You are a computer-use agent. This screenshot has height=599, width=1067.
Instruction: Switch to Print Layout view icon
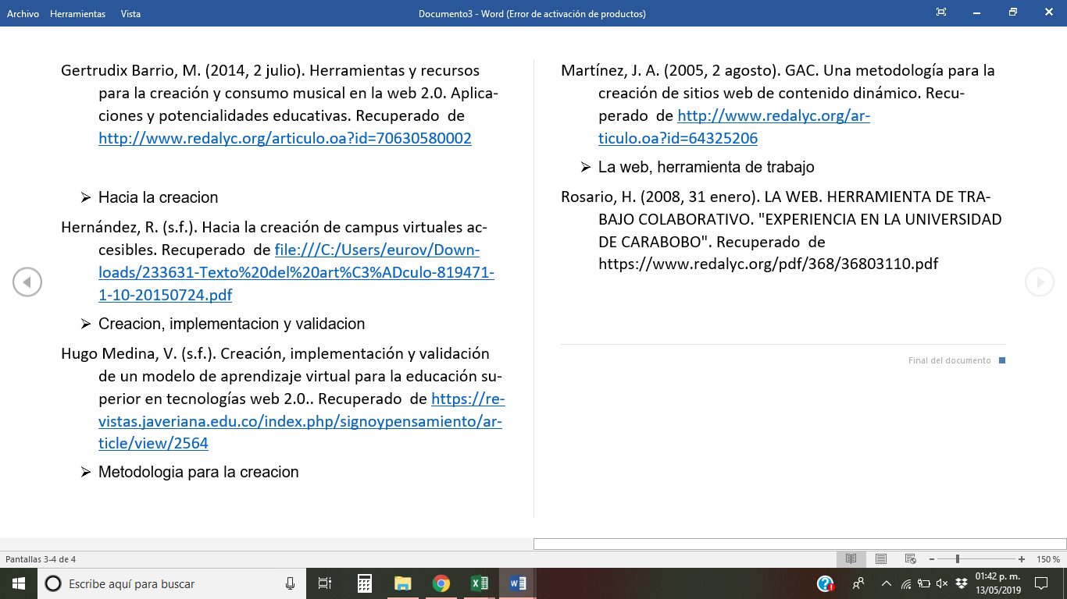coord(881,559)
